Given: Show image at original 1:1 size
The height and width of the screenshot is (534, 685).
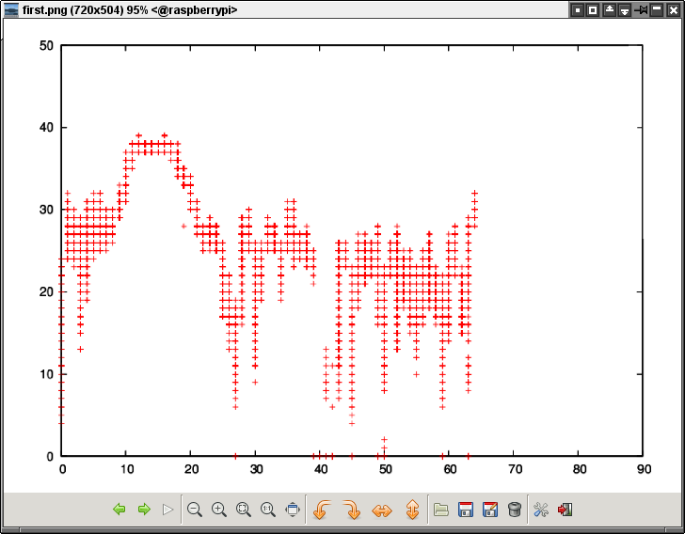Looking at the screenshot, I should click(268, 510).
